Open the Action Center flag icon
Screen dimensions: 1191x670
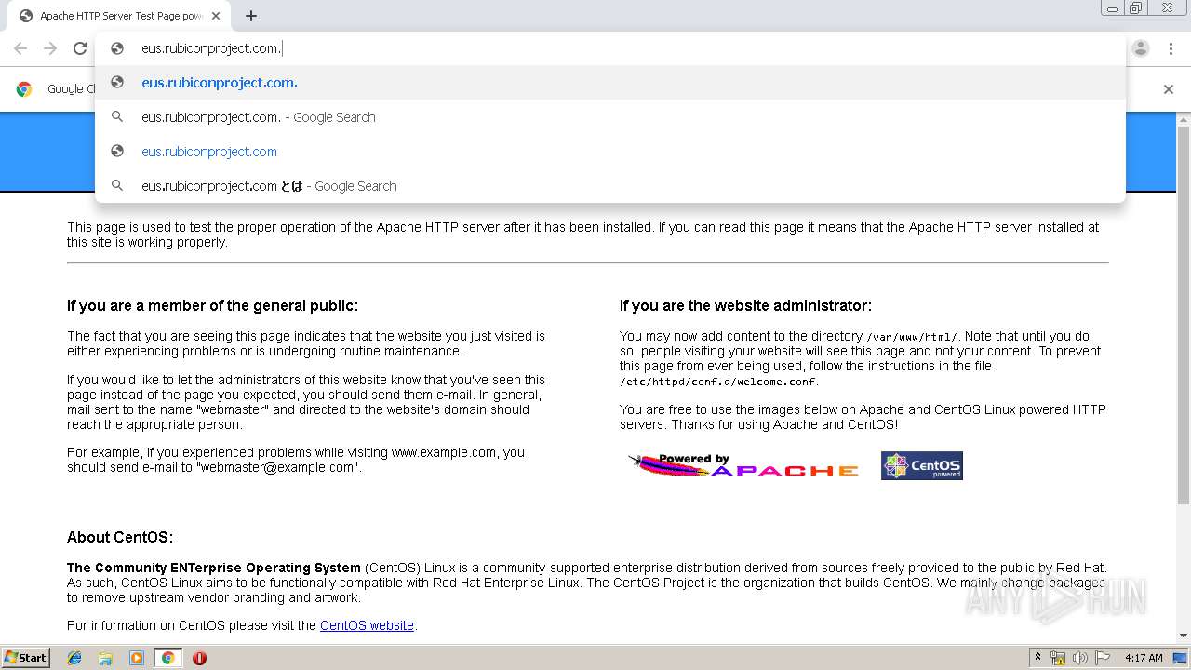click(x=1103, y=658)
